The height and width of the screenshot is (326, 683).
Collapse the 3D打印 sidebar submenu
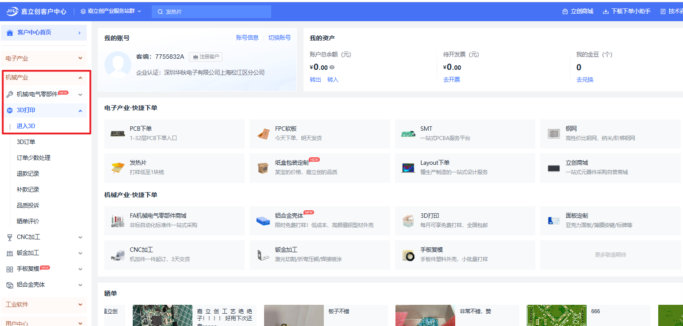[80, 110]
